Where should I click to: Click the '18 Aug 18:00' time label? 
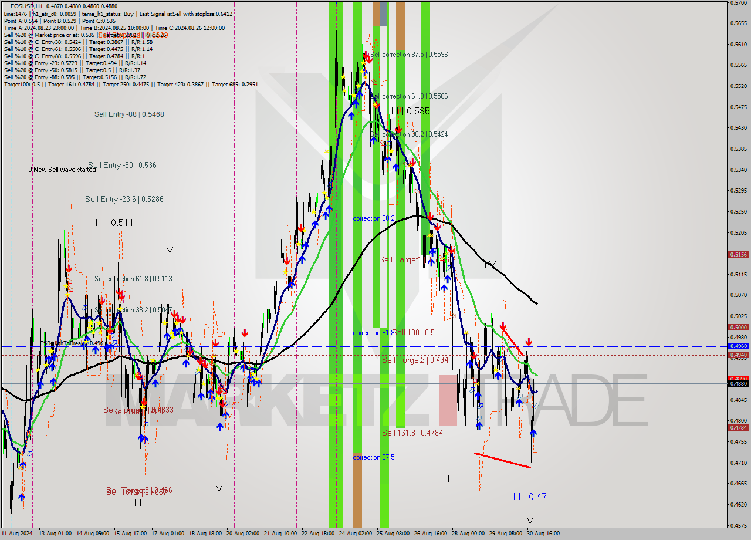205,534
